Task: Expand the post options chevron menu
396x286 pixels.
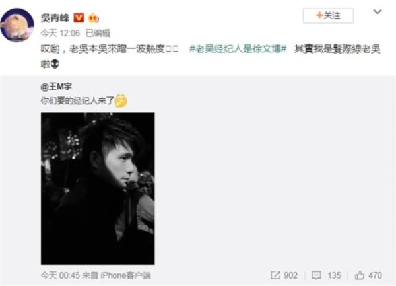Action: pos(378,12)
